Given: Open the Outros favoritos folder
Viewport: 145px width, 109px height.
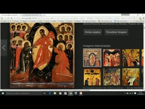Looking at the screenshot, I should tap(139, 21).
